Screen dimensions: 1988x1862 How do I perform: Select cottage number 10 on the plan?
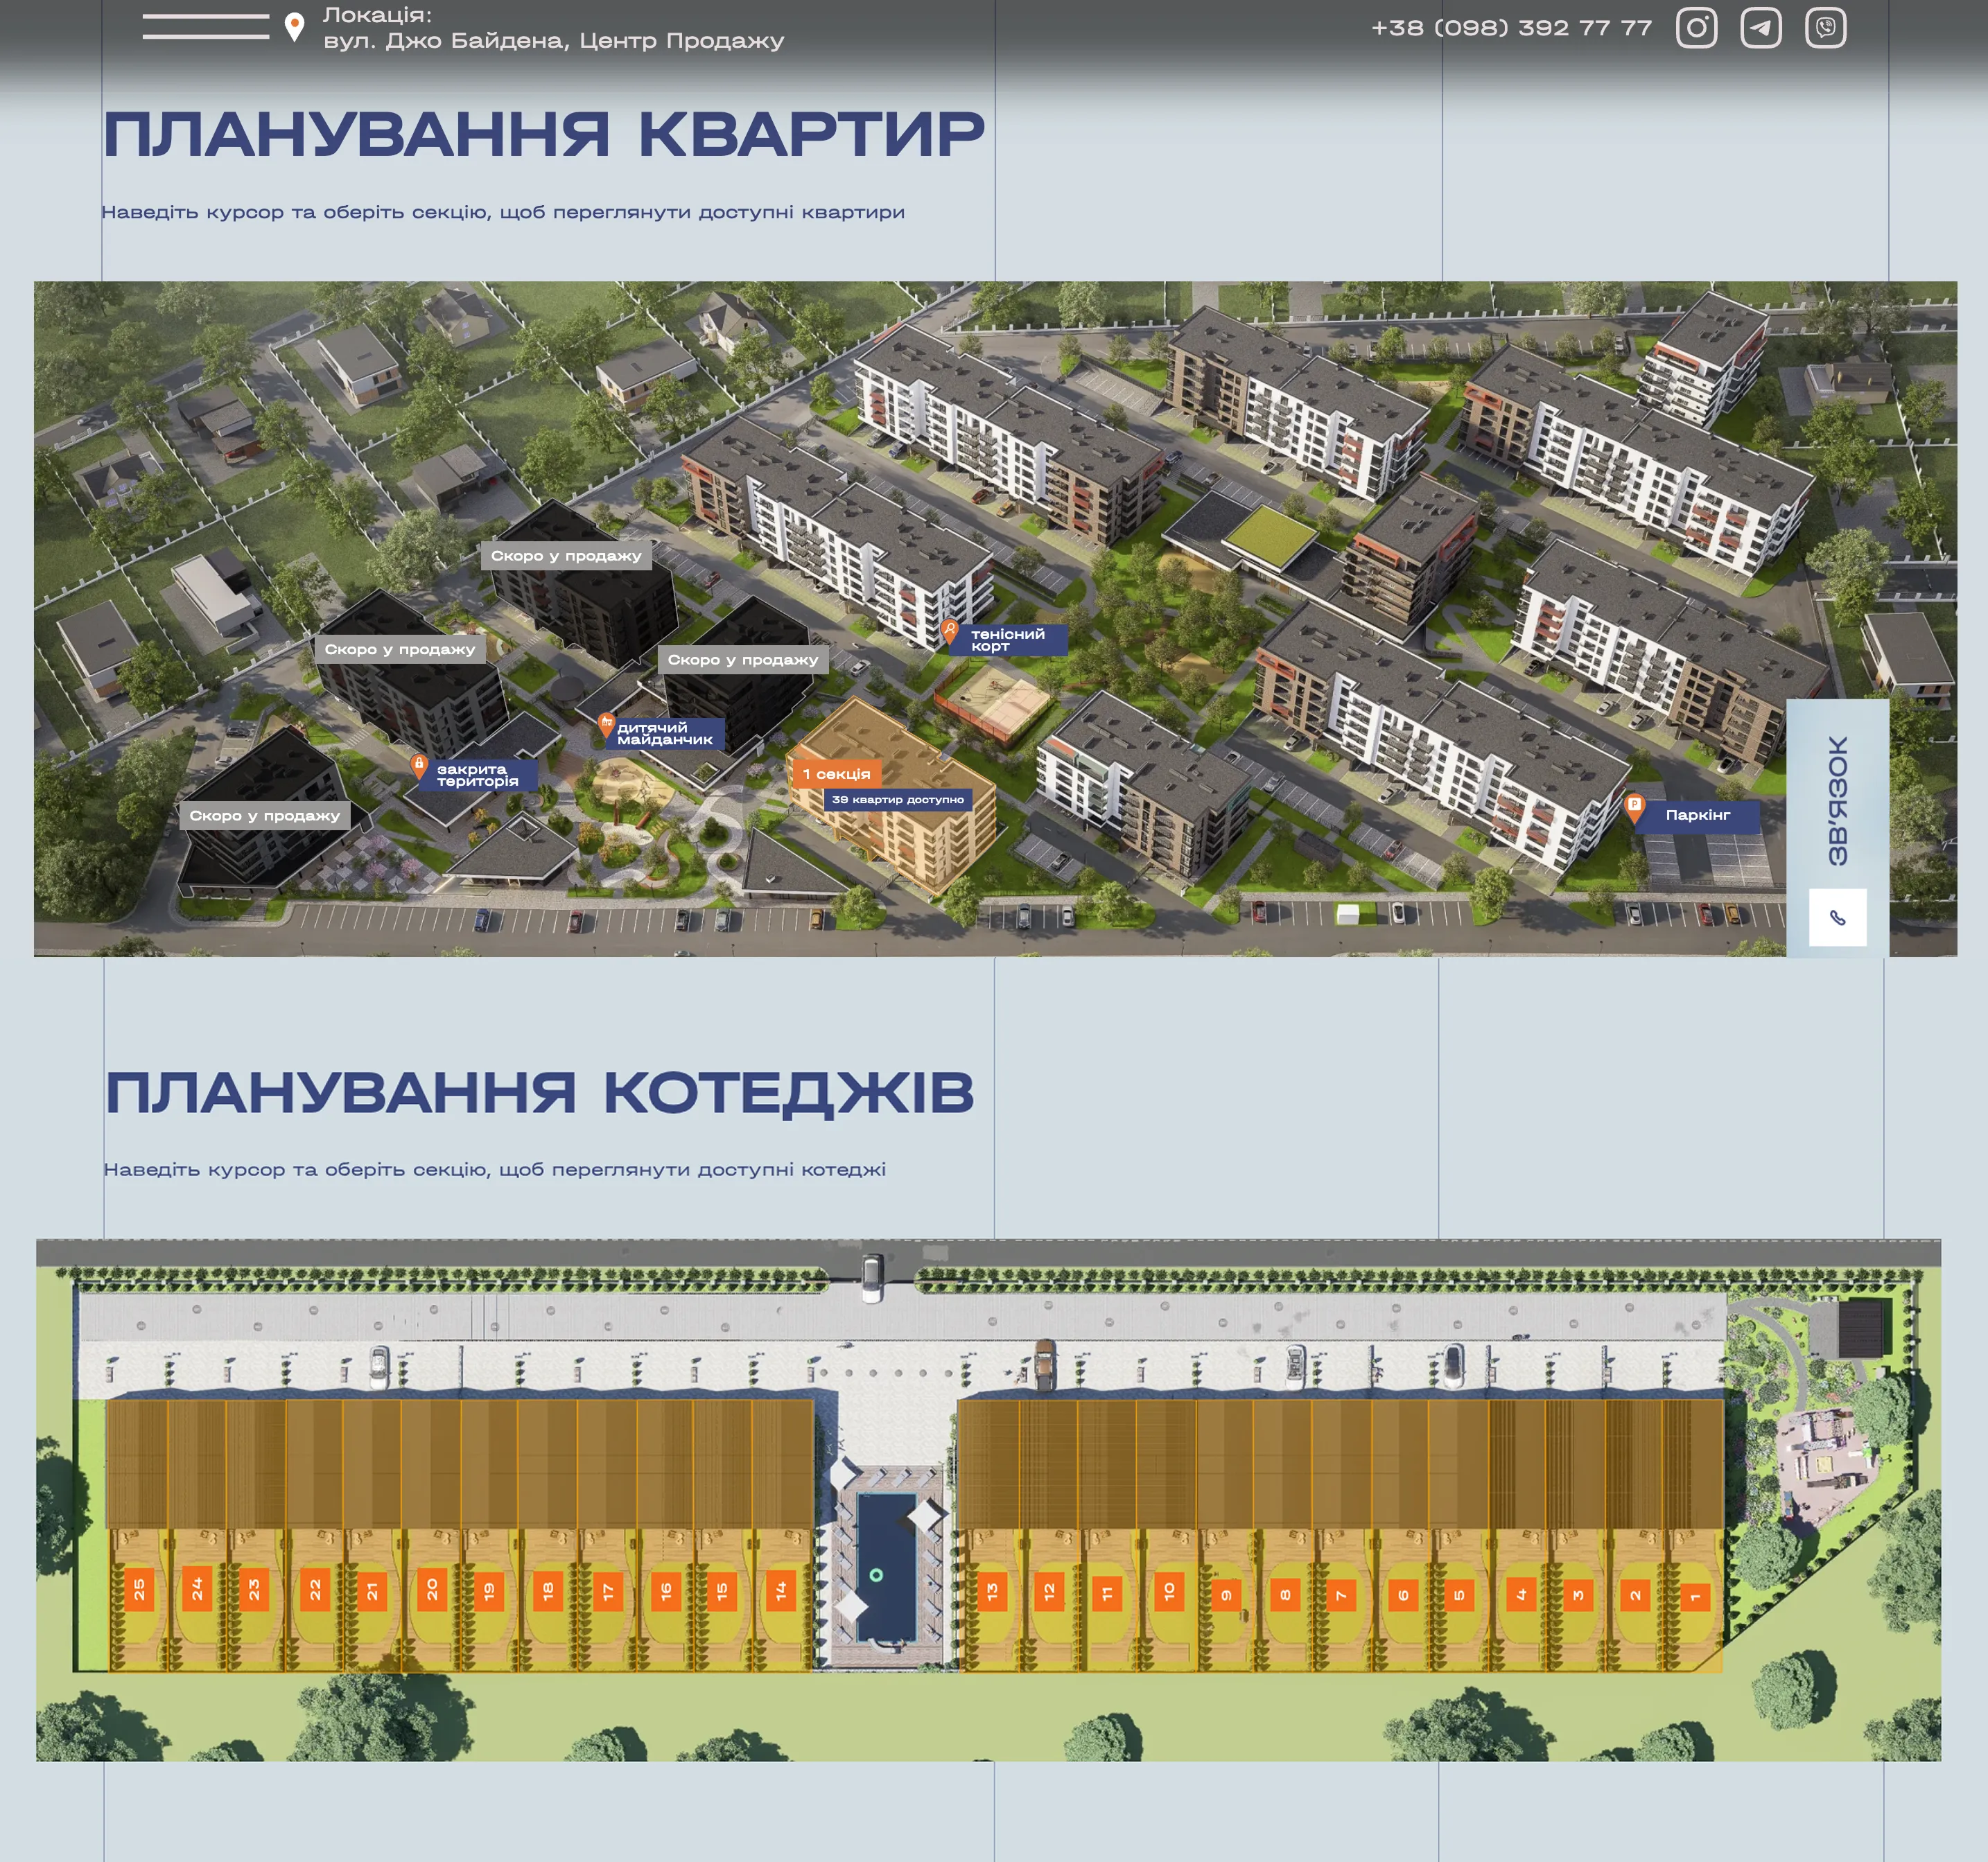pos(1168,1592)
